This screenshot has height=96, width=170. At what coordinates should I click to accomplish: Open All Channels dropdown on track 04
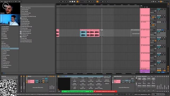point(153,16)
